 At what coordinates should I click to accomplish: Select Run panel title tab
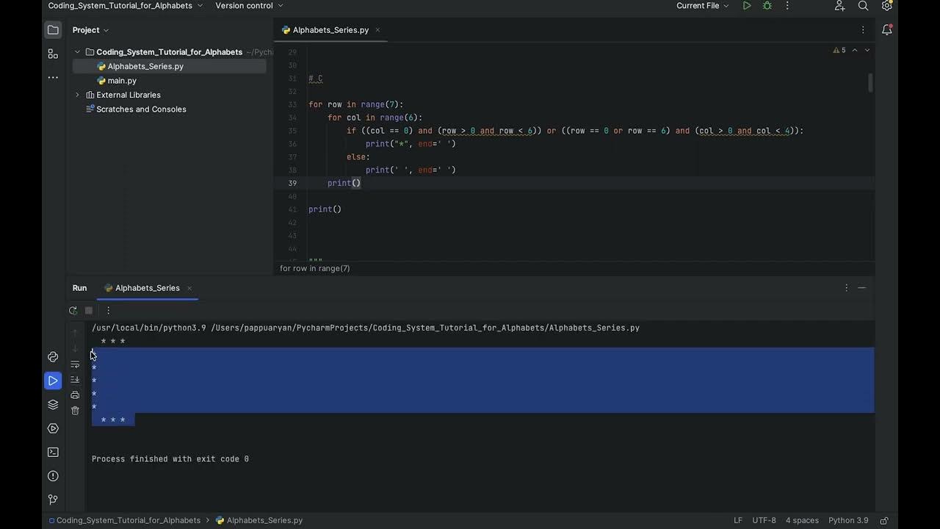[79, 288]
